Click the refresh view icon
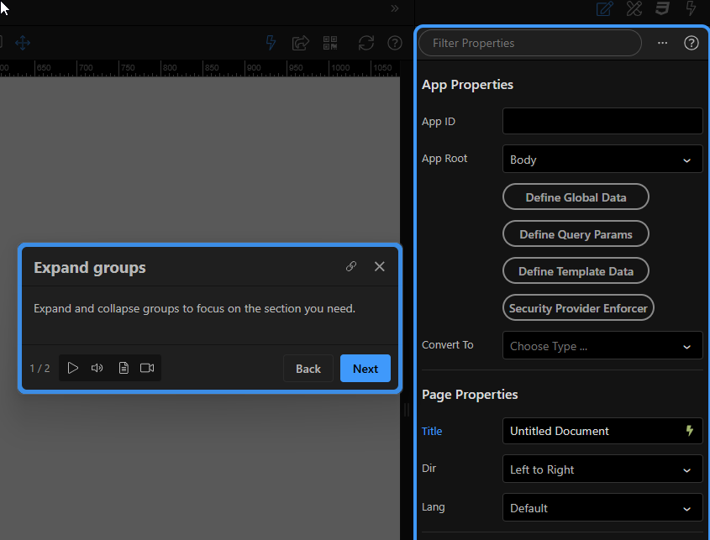This screenshot has width=710, height=540. click(x=366, y=43)
